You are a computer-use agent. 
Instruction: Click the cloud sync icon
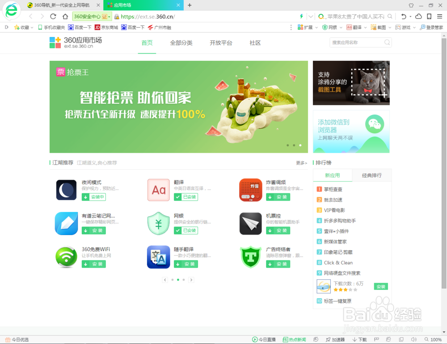(x=418, y=17)
